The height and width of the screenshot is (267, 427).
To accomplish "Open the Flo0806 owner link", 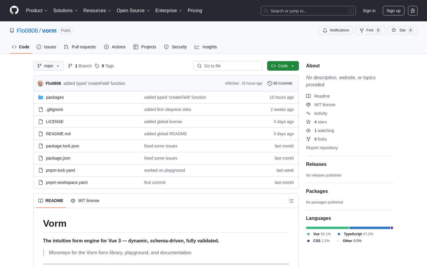I will tap(27, 31).
